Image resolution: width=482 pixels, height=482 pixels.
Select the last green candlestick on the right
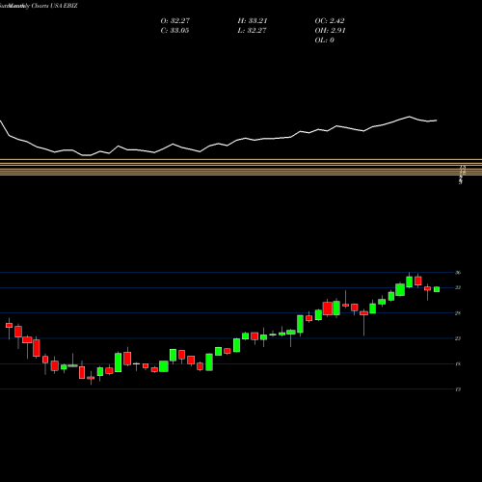(x=437, y=289)
